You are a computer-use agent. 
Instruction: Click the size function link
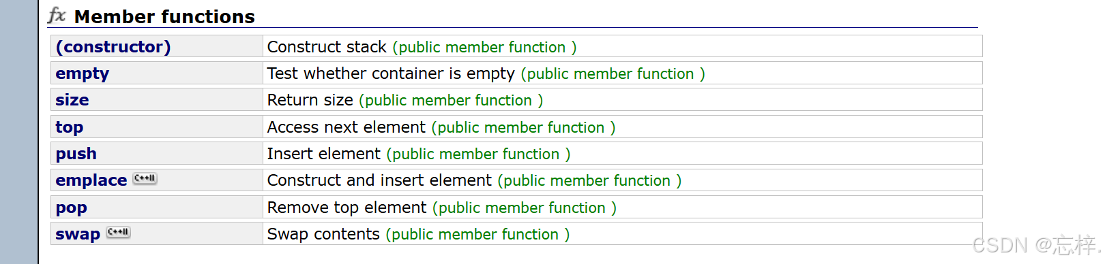[x=72, y=100]
